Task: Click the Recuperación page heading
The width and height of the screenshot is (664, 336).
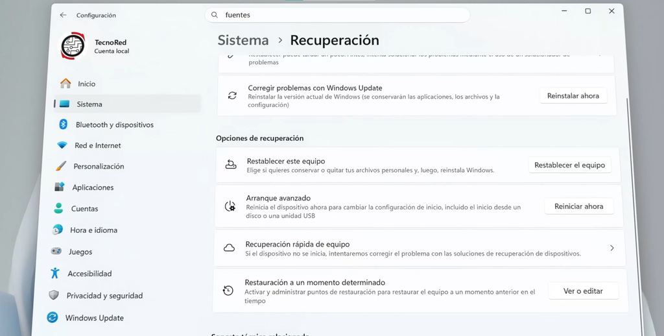Action: pos(335,40)
